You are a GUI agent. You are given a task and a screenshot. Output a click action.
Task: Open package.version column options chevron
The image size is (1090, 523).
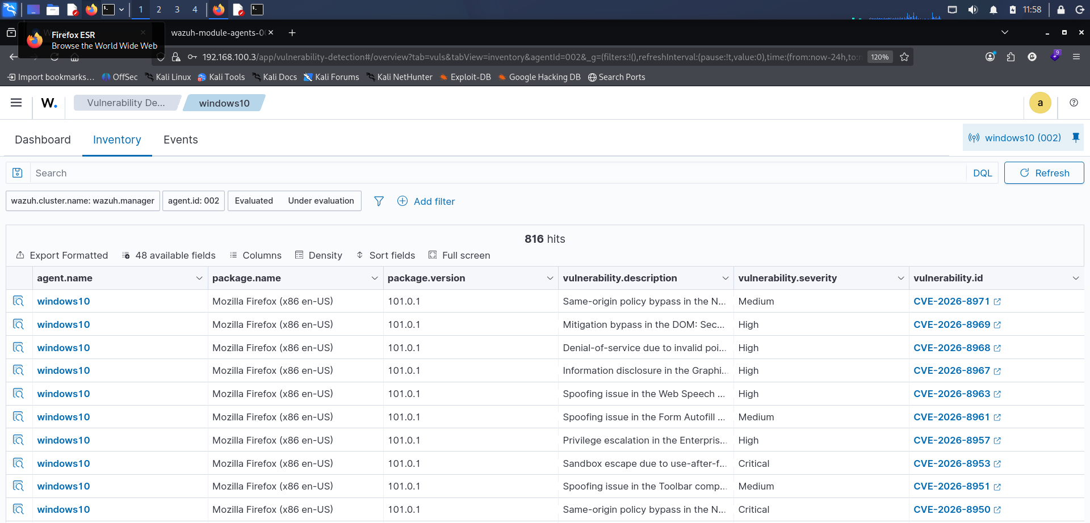pyautogui.click(x=550, y=278)
